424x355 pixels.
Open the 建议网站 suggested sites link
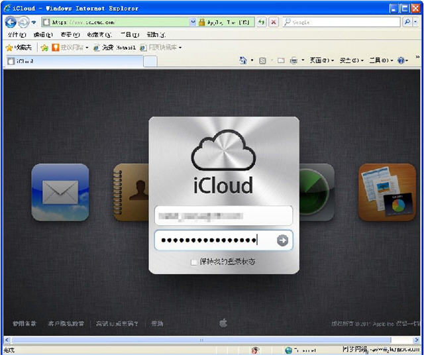click(x=72, y=48)
